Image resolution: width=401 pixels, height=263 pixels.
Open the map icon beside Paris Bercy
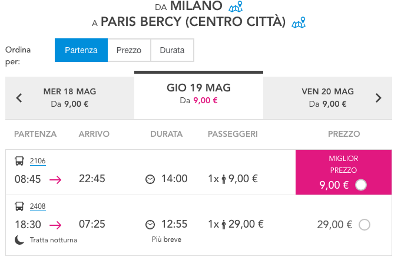299,23
